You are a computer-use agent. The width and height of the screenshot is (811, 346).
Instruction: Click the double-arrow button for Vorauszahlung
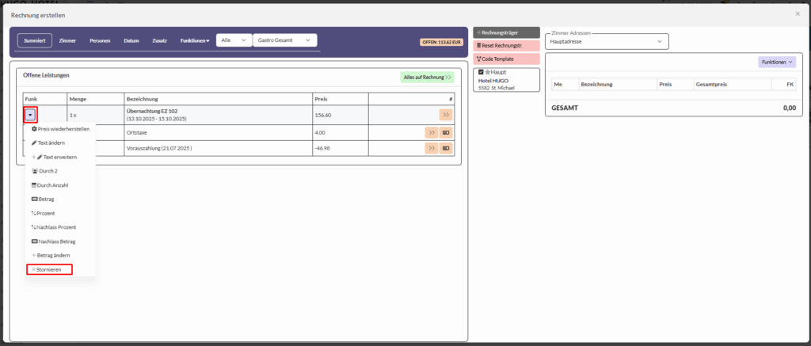[432, 148]
